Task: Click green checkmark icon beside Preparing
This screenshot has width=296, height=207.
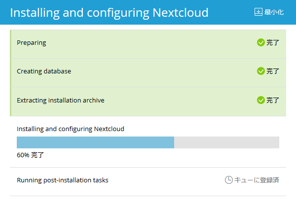Action: (x=261, y=42)
